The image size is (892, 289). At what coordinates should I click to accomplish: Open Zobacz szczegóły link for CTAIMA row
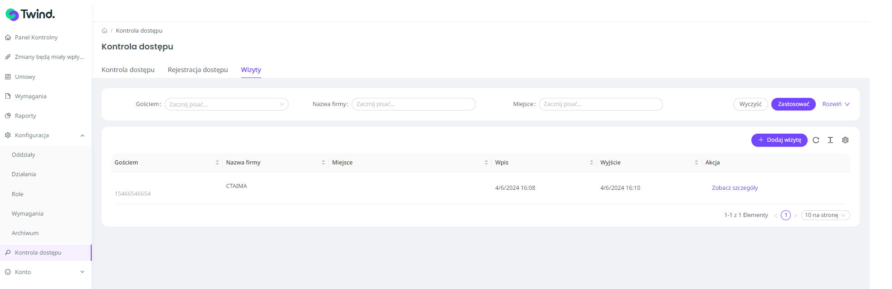tap(735, 188)
